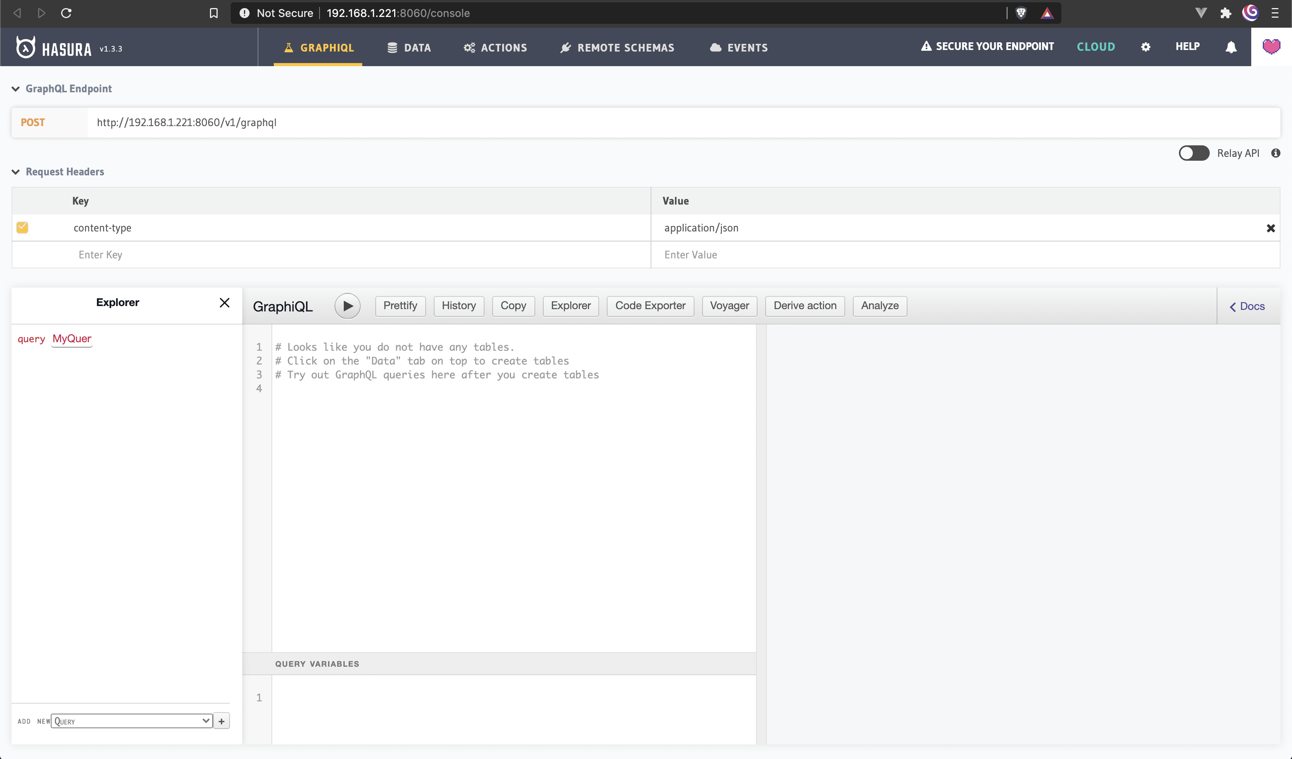Open query History
This screenshot has height=759, width=1292.
click(x=458, y=306)
